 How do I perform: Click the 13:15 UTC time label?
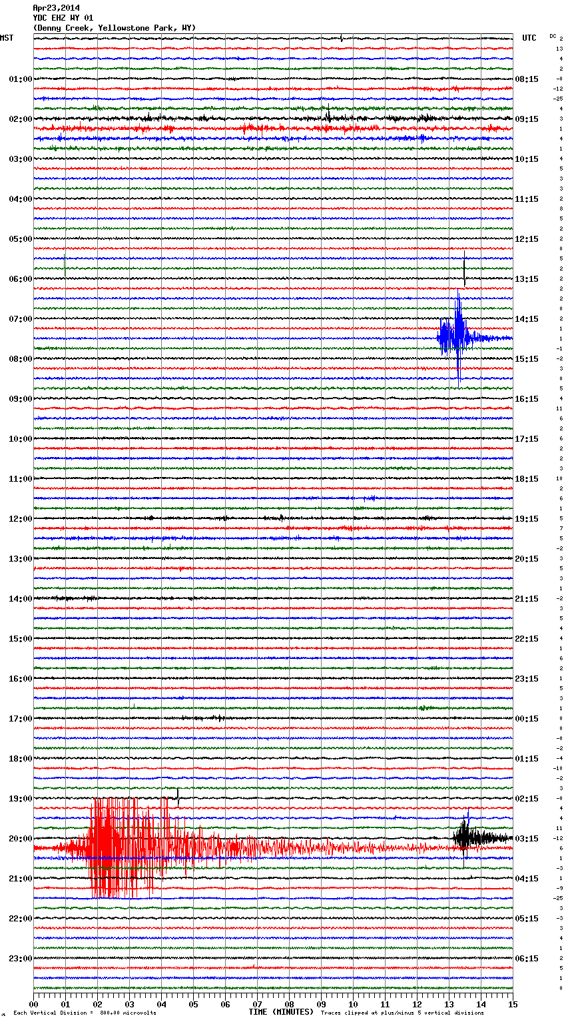click(527, 279)
